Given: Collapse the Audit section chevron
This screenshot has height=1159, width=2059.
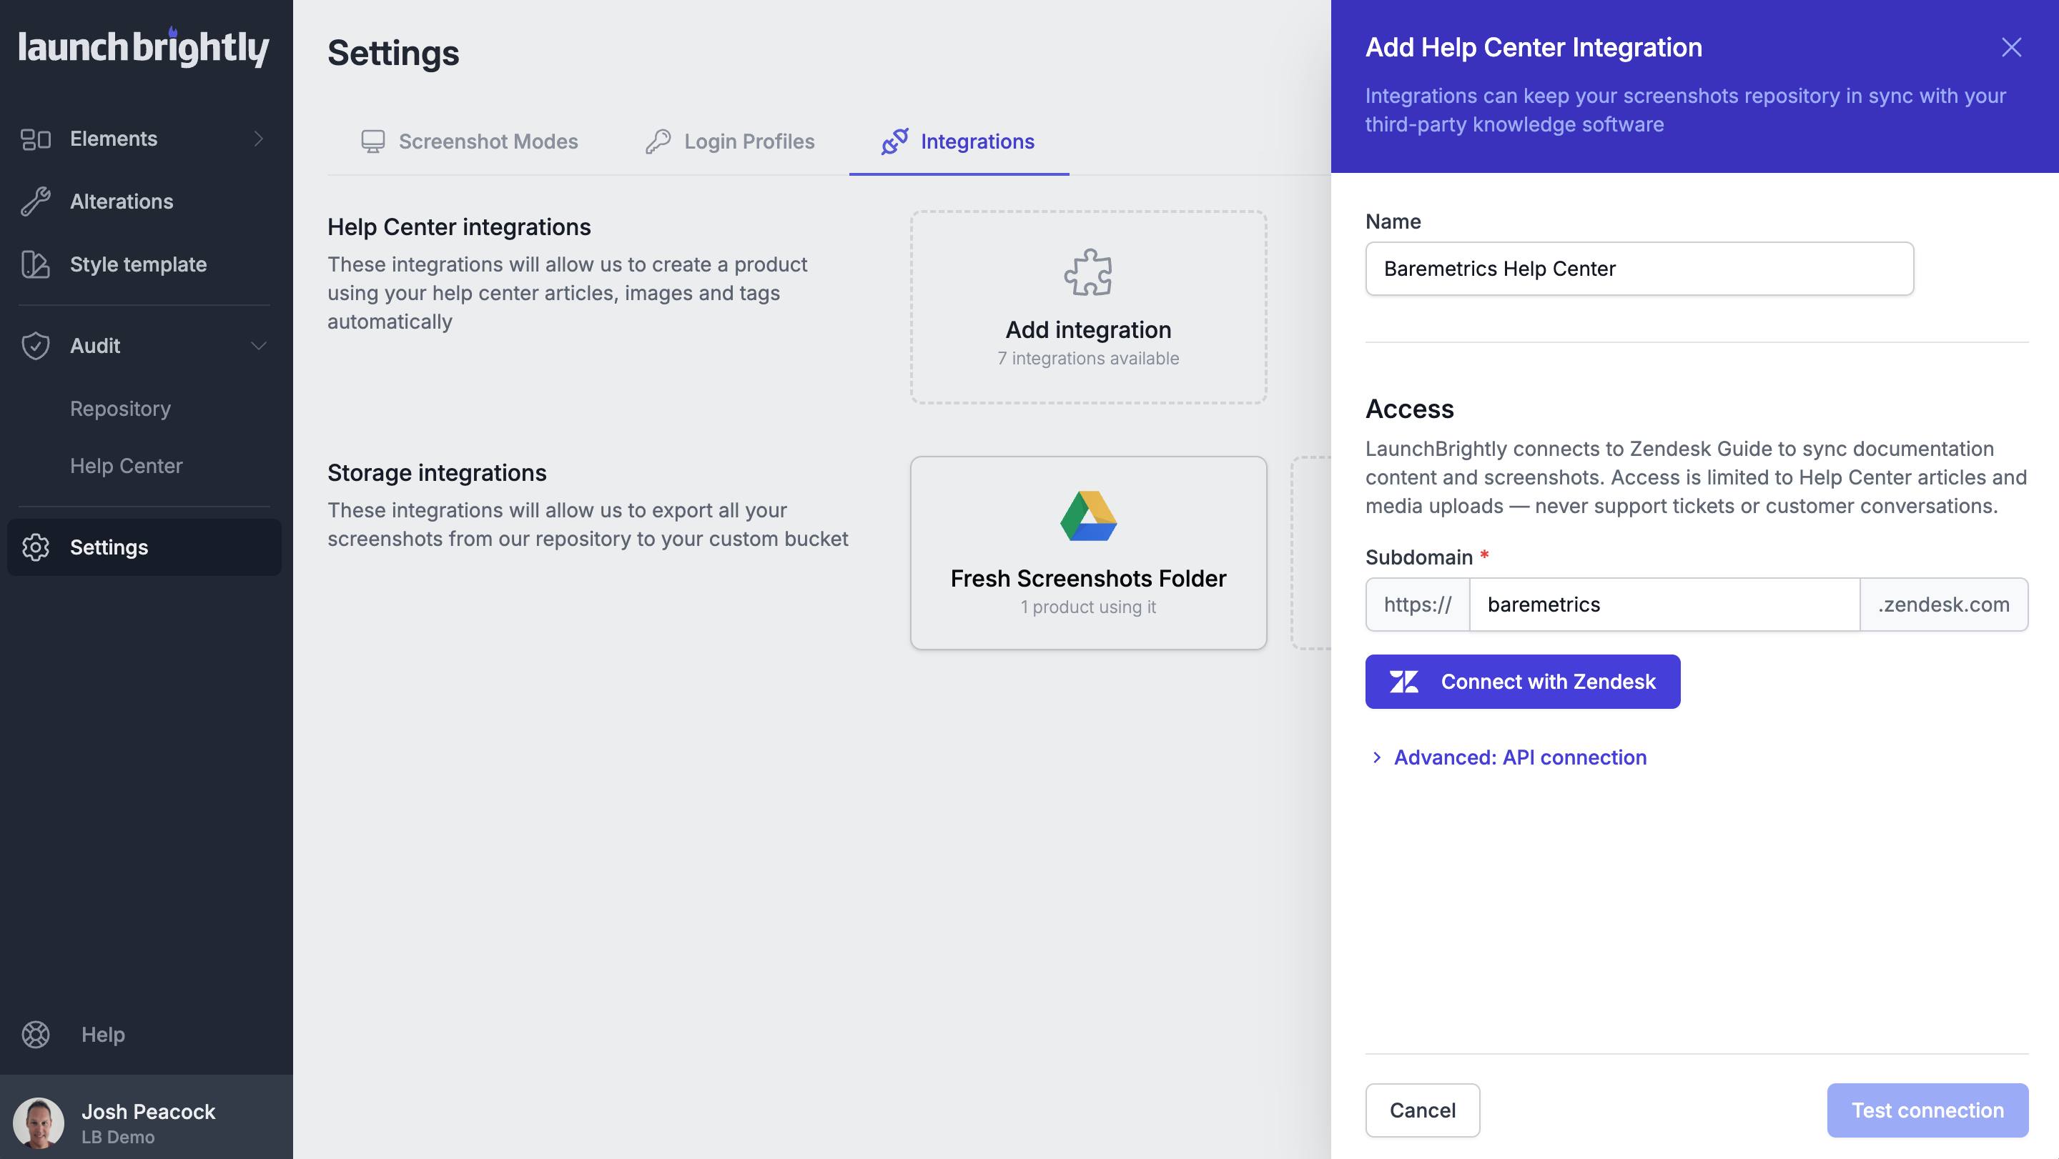Looking at the screenshot, I should (x=258, y=346).
